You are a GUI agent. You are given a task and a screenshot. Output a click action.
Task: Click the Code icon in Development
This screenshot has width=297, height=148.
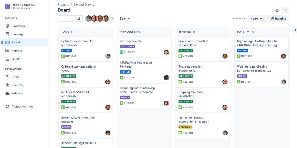pos(7,77)
